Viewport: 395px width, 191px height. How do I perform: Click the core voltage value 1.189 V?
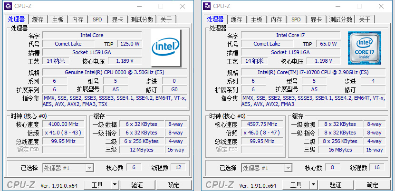pyautogui.click(x=125, y=61)
